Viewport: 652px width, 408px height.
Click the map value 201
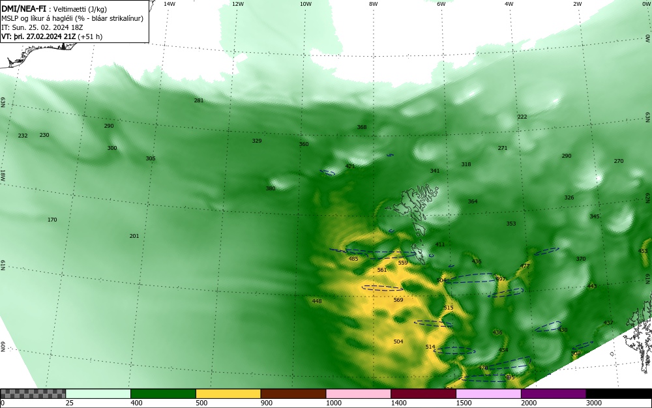[134, 236]
